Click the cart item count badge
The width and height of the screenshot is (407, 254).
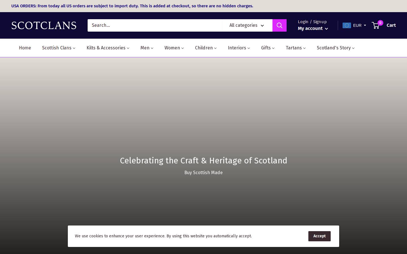pos(380,23)
